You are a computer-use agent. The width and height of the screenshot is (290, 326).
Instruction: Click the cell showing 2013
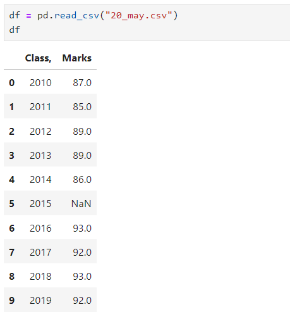coord(40,156)
